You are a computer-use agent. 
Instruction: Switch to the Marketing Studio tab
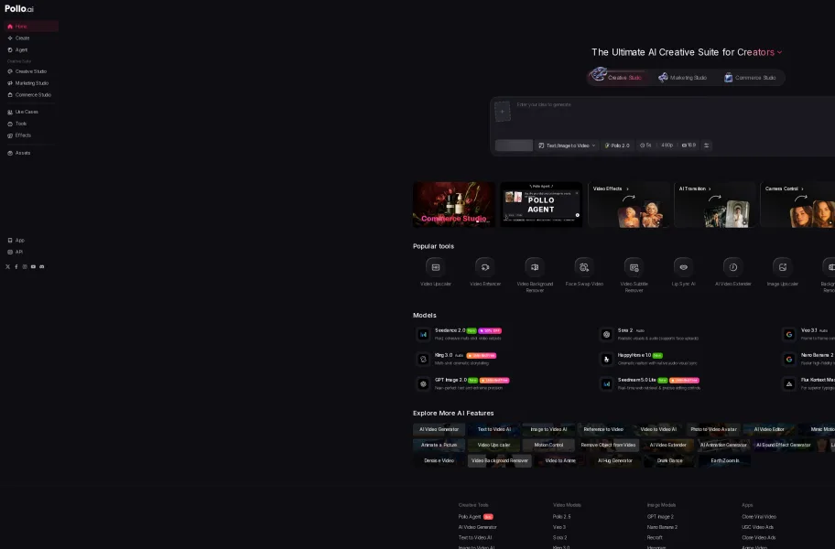[683, 78]
